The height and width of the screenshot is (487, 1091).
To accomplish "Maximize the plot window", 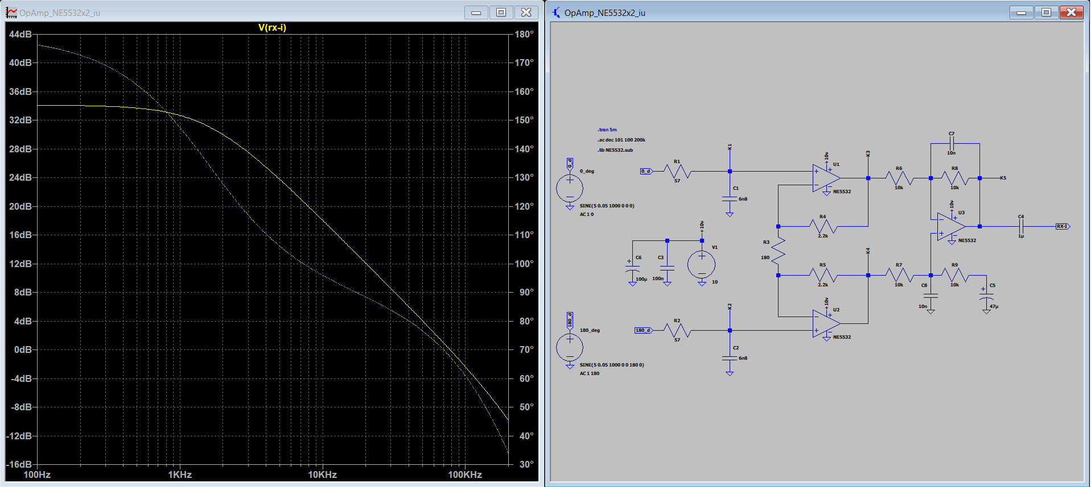I will [x=501, y=13].
